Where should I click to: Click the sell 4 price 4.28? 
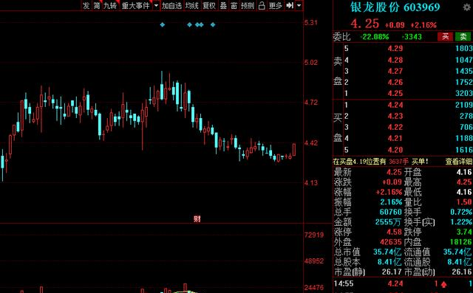click(x=395, y=60)
